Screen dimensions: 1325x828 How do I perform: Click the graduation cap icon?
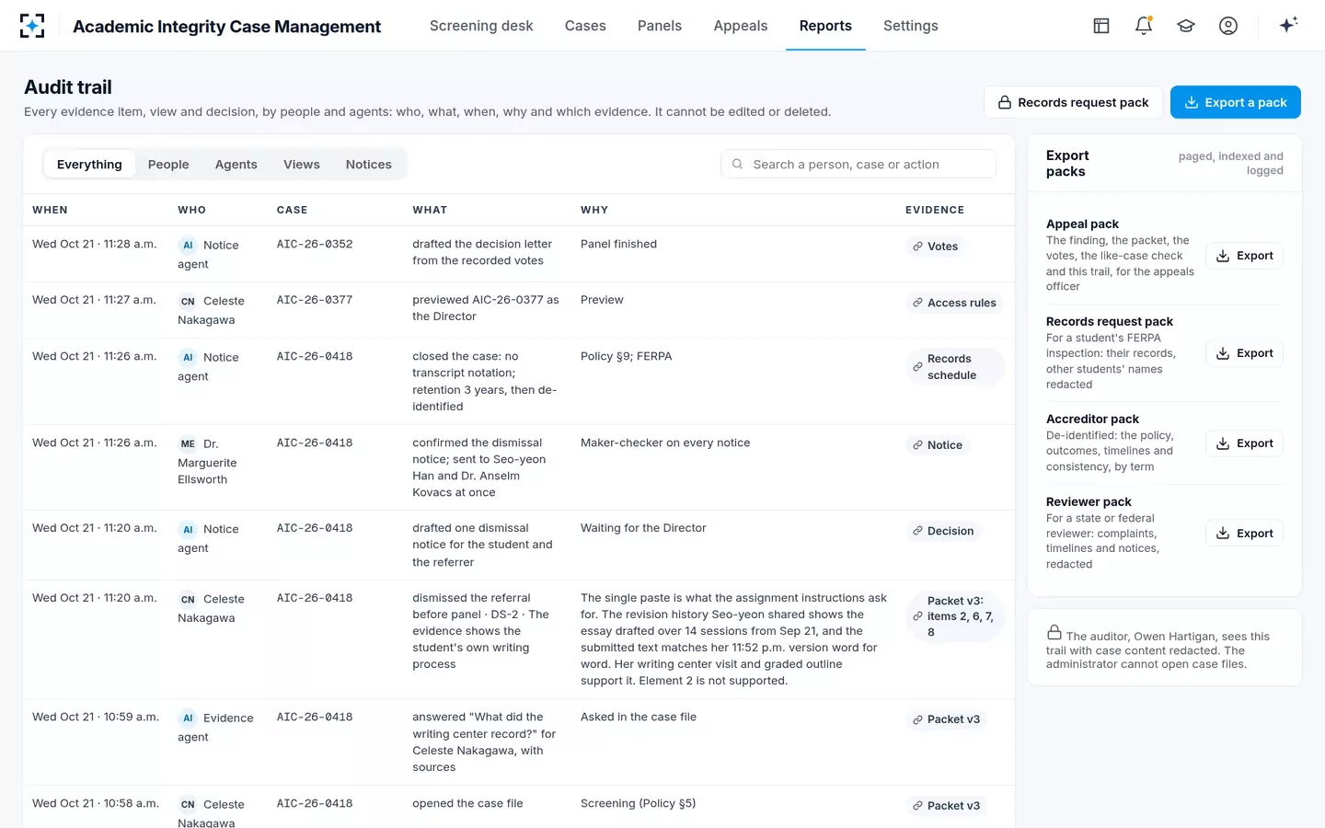pyautogui.click(x=1186, y=26)
